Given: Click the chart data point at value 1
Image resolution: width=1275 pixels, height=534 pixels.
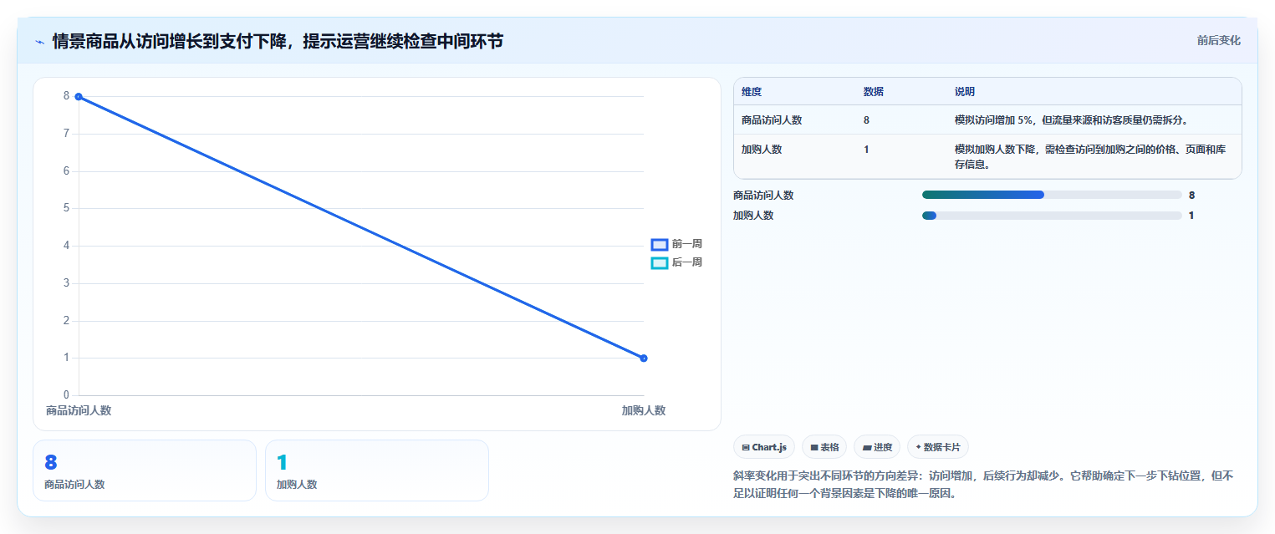Looking at the screenshot, I should click(644, 358).
